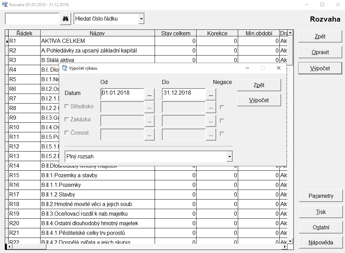Click browse button for Zakázka Do field

[x=211, y=121]
